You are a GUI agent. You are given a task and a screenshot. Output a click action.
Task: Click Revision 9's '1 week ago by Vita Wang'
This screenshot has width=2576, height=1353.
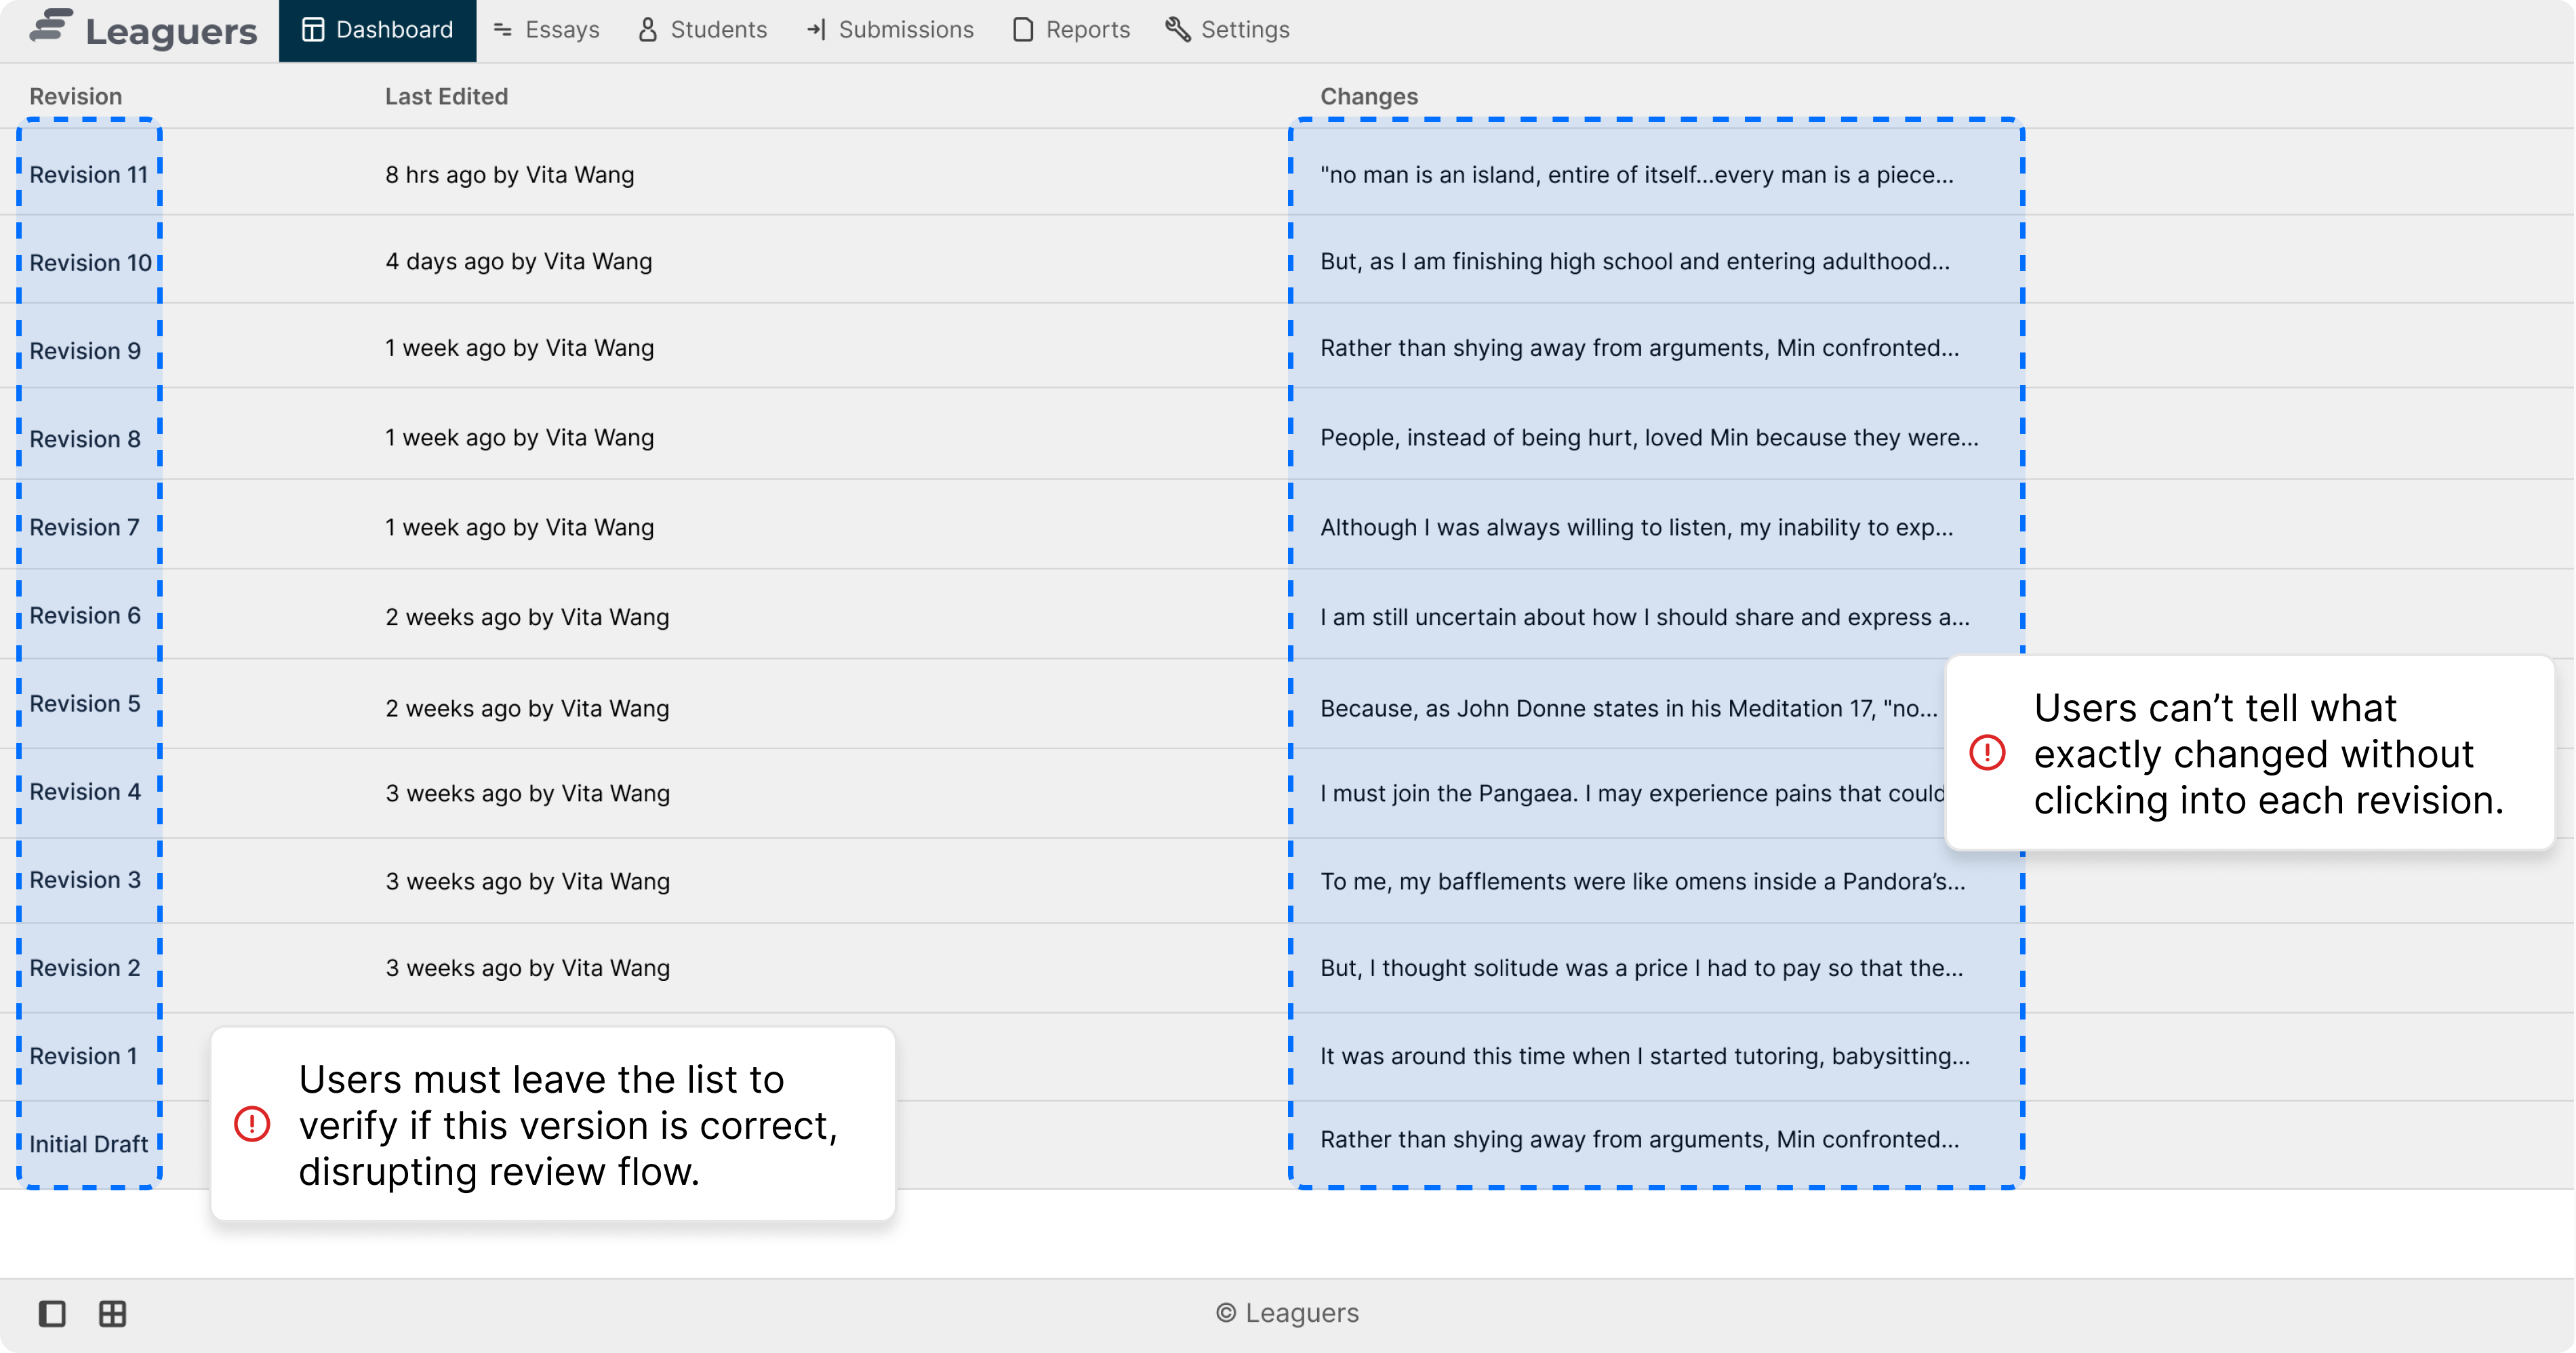pos(520,348)
